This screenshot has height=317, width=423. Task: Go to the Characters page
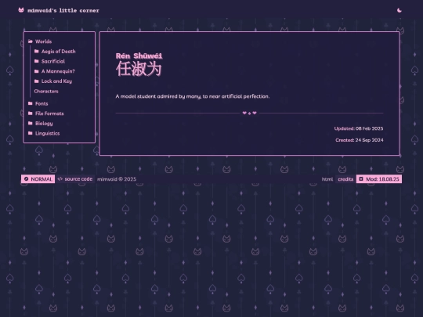[x=46, y=91]
